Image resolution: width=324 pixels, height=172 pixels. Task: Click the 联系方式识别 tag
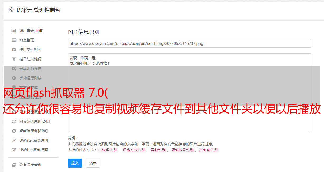coord(134,150)
